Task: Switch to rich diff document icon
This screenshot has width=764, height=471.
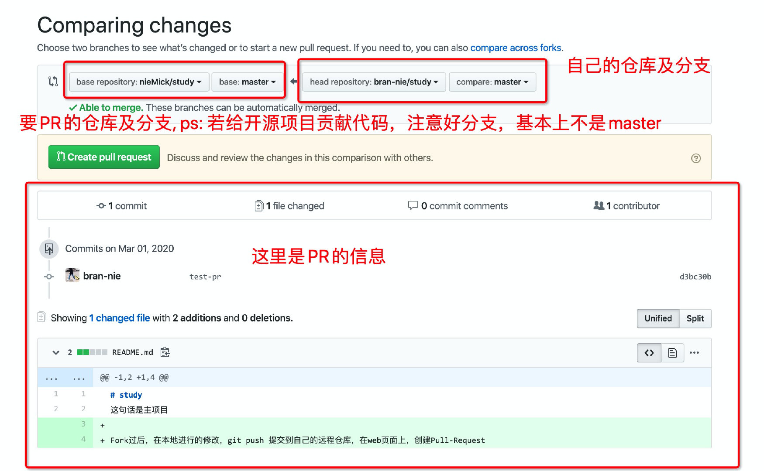Action: click(672, 353)
